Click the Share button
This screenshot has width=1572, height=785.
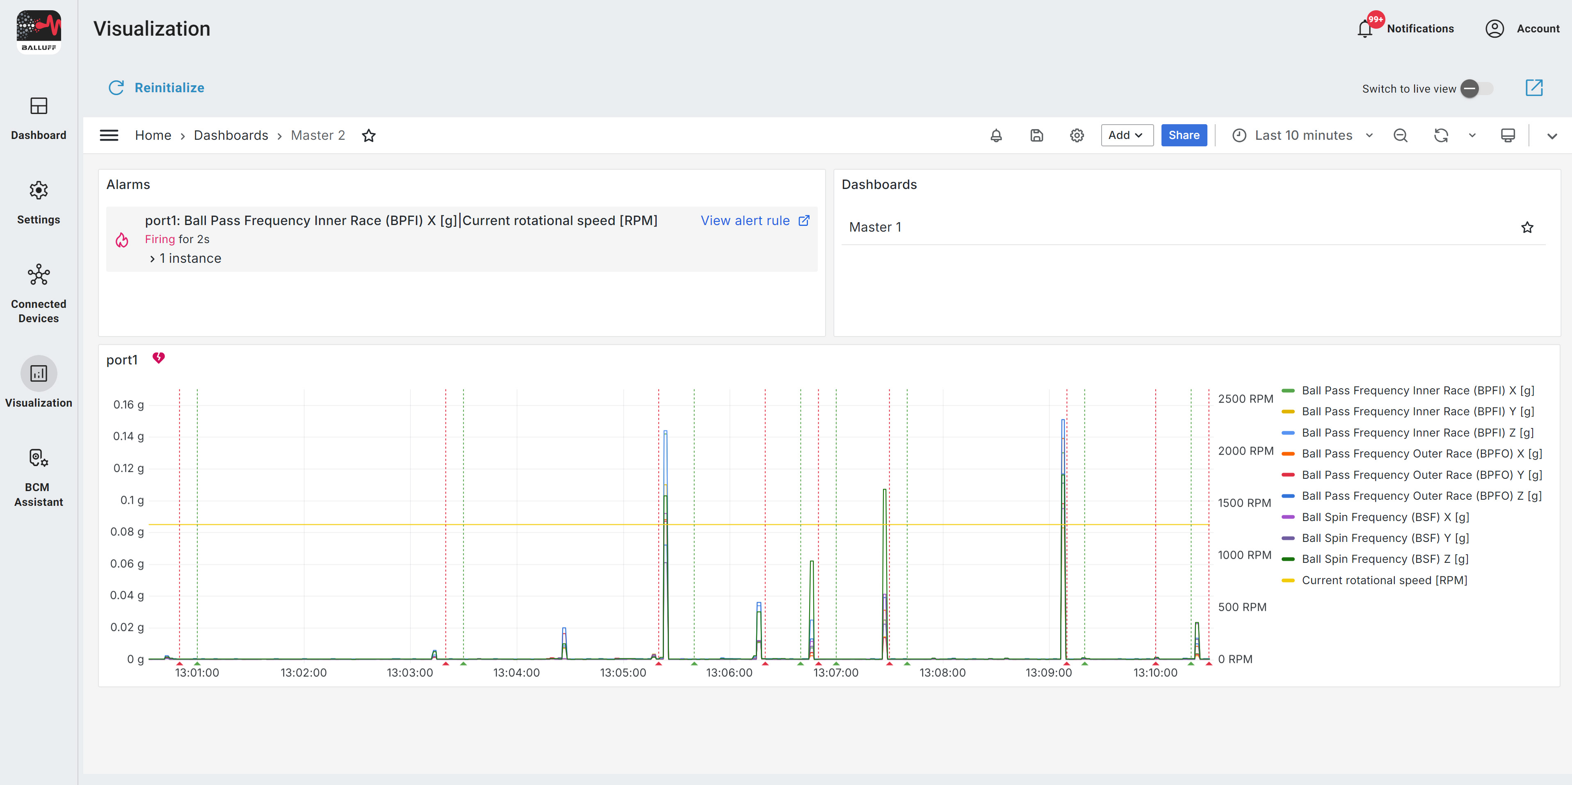click(x=1183, y=135)
